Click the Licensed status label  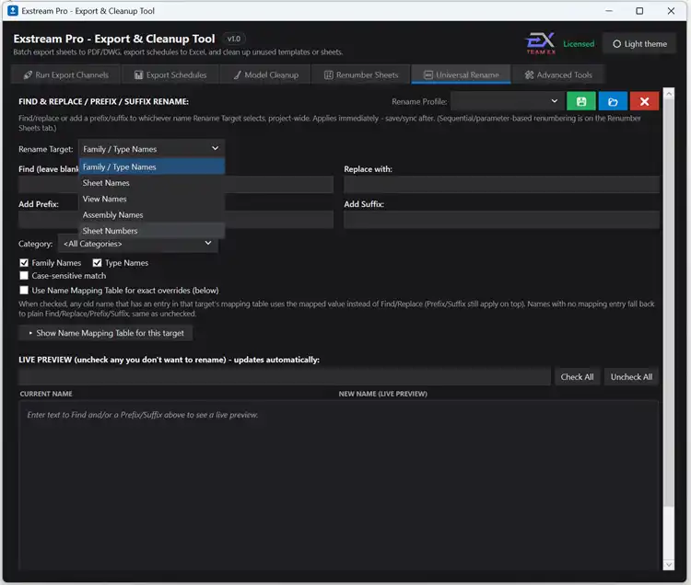pyautogui.click(x=579, y=43)
